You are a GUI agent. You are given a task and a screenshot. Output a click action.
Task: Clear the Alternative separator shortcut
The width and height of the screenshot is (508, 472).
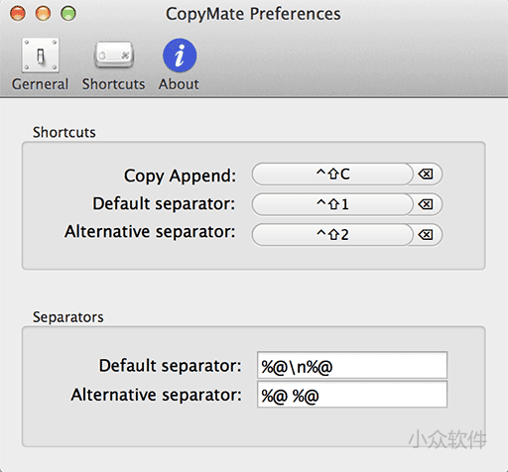pos(426,235)
